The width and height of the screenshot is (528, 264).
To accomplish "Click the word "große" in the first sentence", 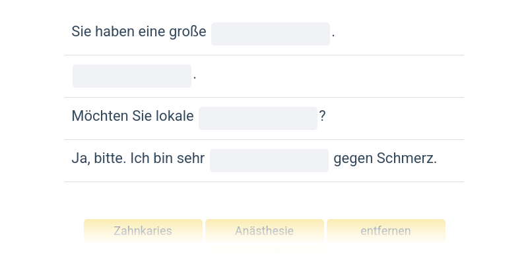I will click(189, 32).
